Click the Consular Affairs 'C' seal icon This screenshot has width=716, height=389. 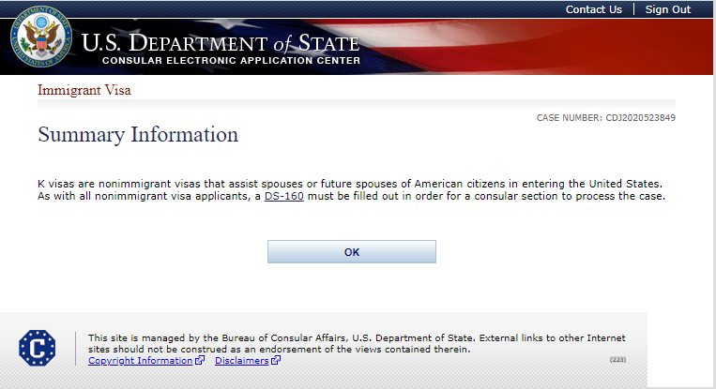37,349
